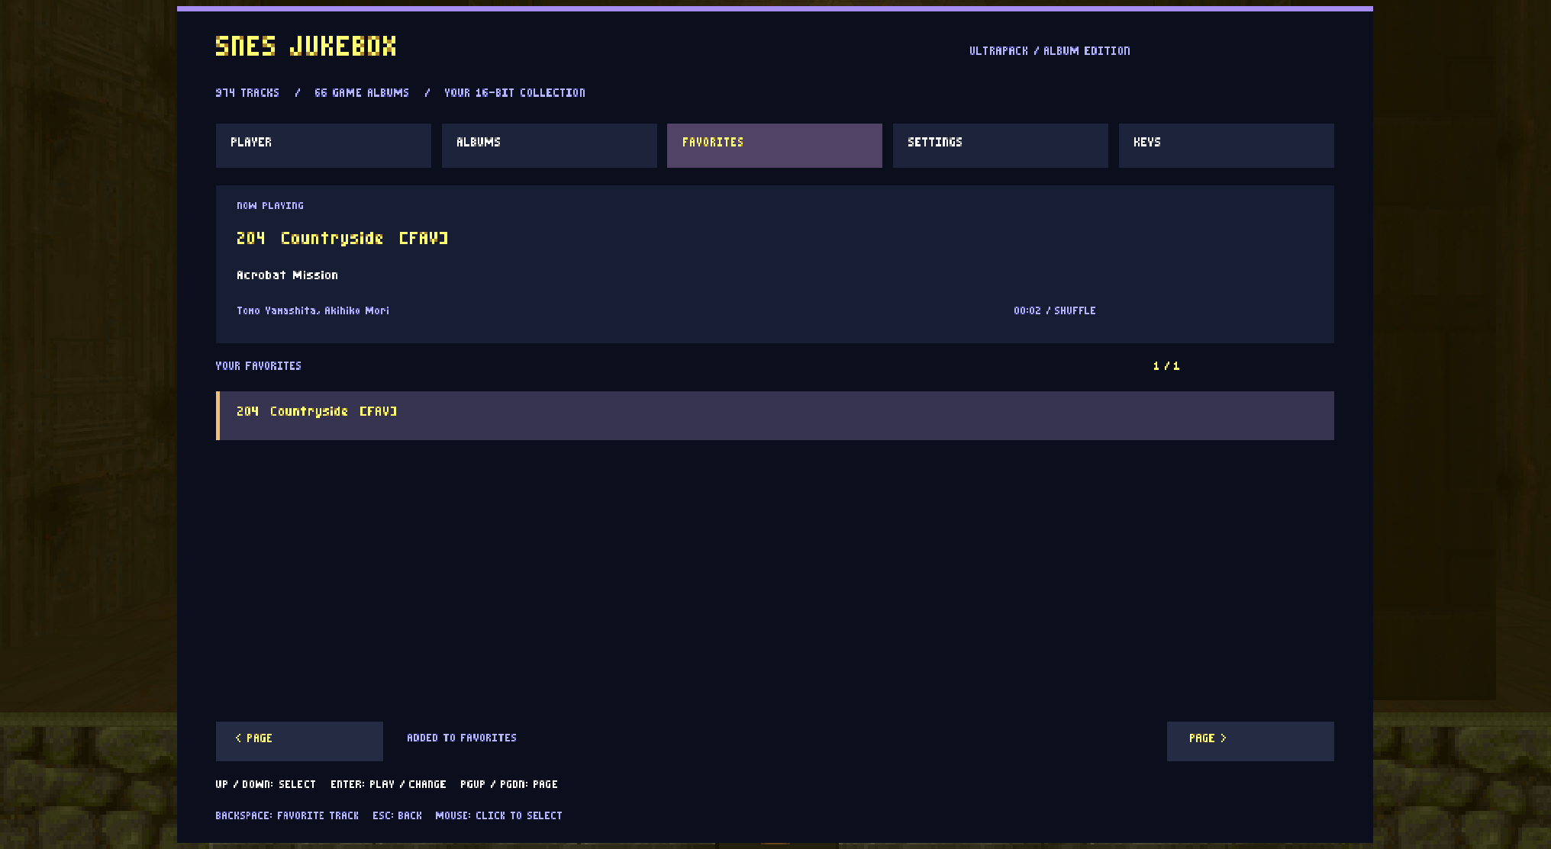Go to previous page with < Page button
Screen dimensions: 1551x849
[299, 741]
